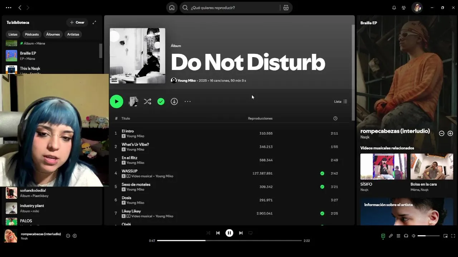Open Bolsa en la cara video thumbnail

pyautogui.click(x=432, y=166)
